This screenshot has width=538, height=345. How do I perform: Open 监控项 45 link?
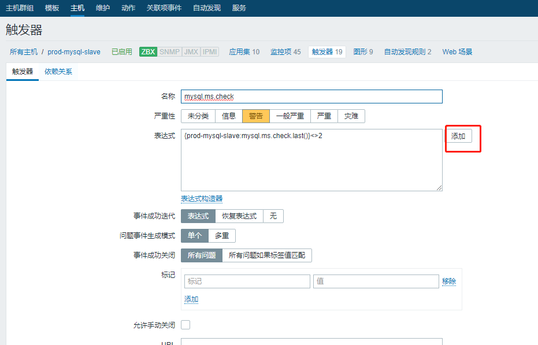tap(285, 52)
